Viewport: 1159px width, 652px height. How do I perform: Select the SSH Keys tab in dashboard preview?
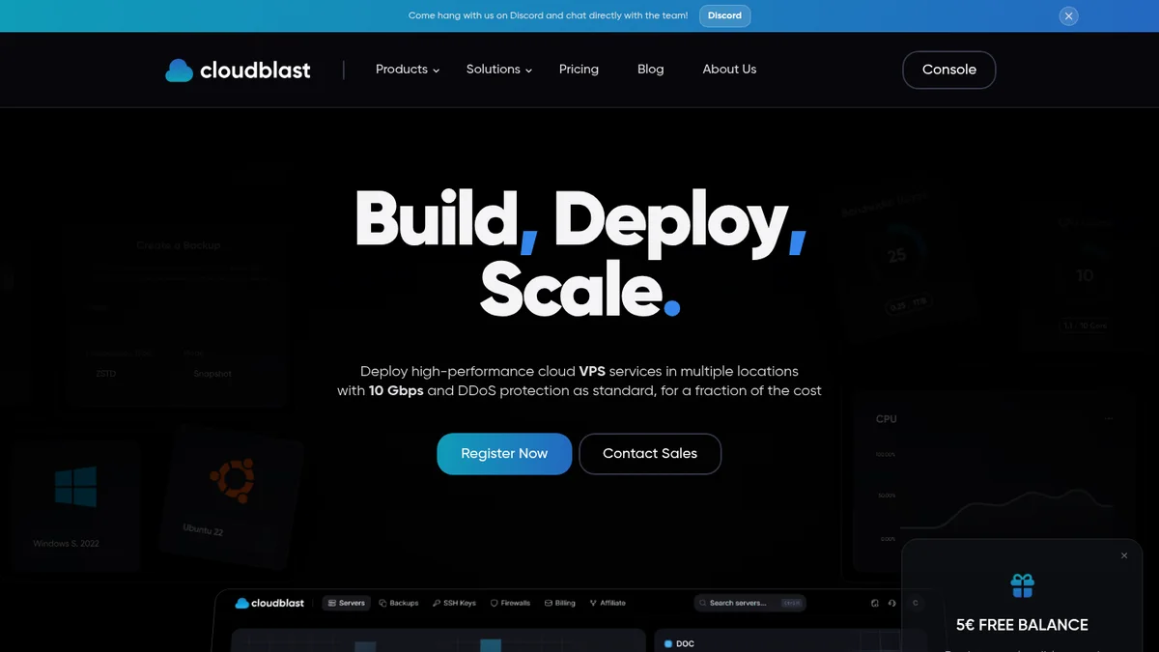455,603
